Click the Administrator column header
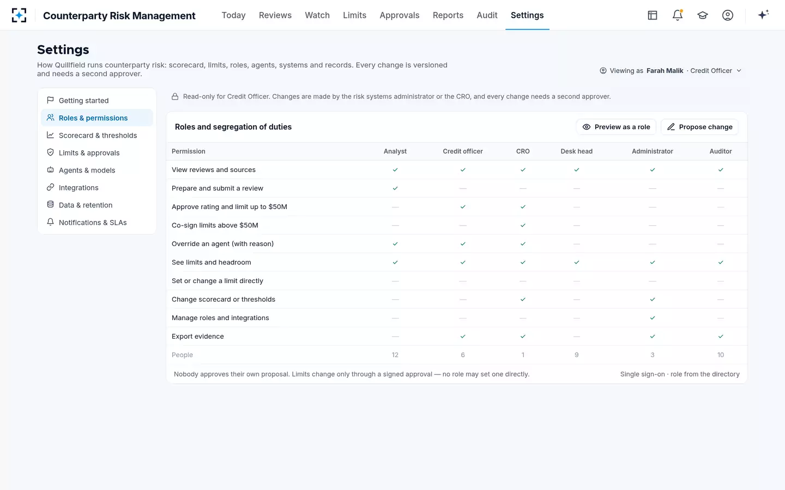The height and width of the screenshot is (490, 785). [652, 151]
